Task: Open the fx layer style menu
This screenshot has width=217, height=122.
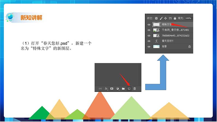Action: [x=106, y=89]
